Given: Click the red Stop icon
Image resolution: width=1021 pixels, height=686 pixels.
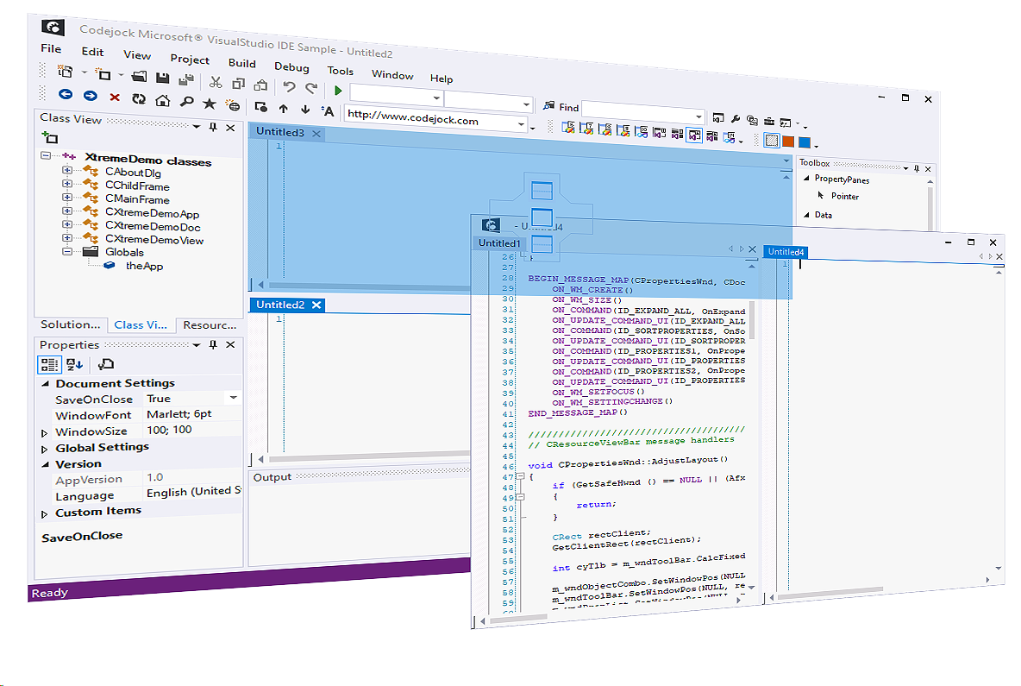Looking at the screenshot, I should (115, 97).
